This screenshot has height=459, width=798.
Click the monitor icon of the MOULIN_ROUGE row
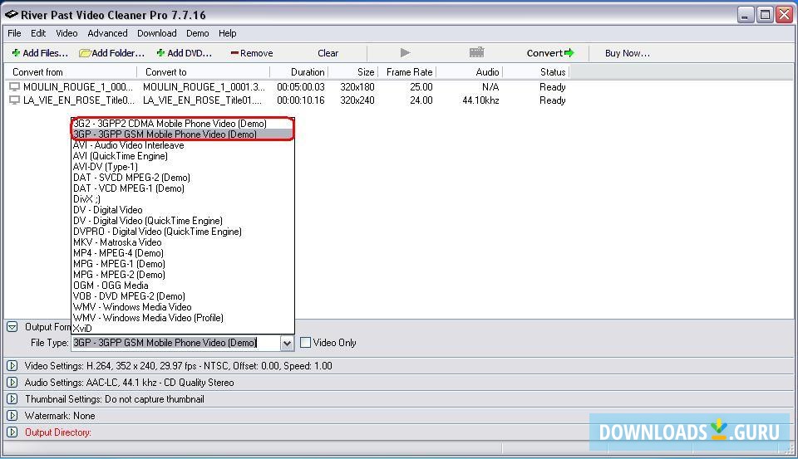pos(14,87)
